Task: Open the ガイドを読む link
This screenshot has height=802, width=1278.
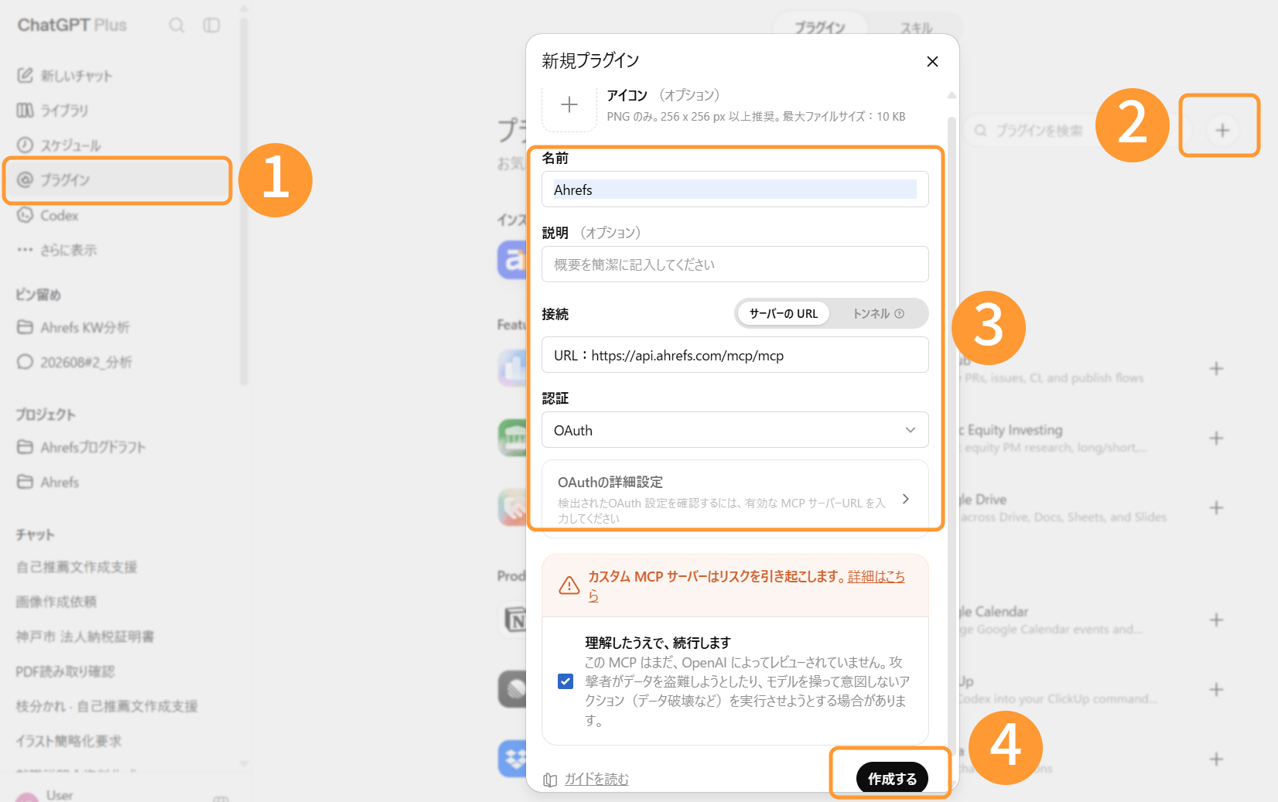Action: pos(596,779)
